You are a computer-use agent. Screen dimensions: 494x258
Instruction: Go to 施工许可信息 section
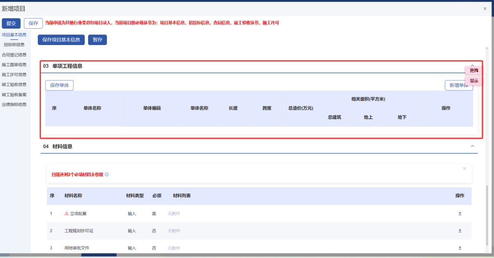(x=14, y=75)
